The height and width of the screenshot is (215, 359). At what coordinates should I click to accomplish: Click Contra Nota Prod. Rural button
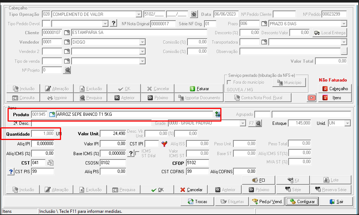(258, 98)
